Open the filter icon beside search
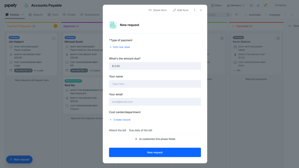This screenshot has height=168, width=299. (x=236, y=15)
